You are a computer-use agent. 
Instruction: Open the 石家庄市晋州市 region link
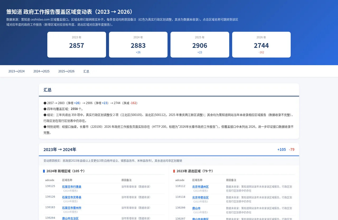click(72, 208)
